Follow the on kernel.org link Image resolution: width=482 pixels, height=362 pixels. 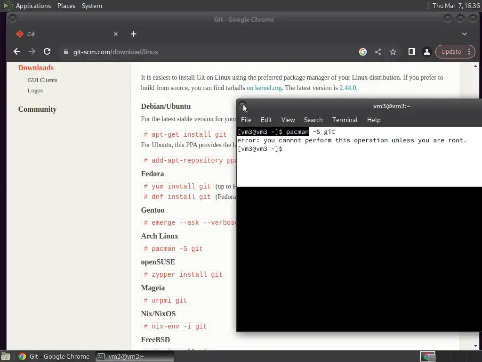click(x=264, y=88)
